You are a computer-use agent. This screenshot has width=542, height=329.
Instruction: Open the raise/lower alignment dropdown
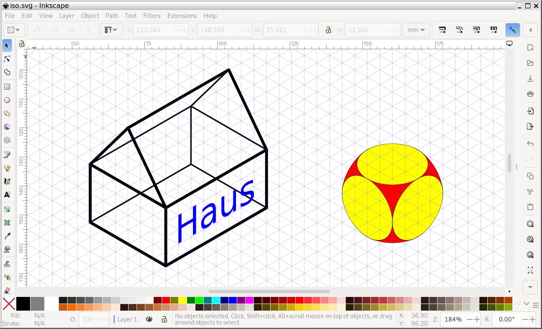(x=111, y=30)
